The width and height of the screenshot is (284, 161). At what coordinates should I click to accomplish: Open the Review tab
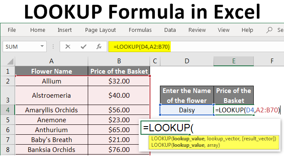[x=197, y=30]
